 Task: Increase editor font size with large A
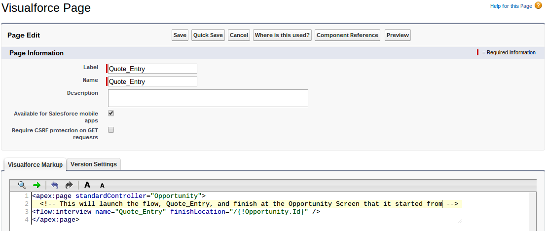(87, 185)
